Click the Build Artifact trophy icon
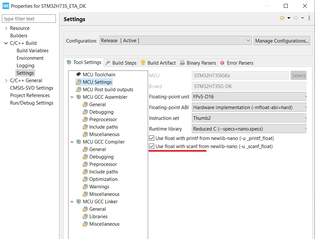 point(143,63)
